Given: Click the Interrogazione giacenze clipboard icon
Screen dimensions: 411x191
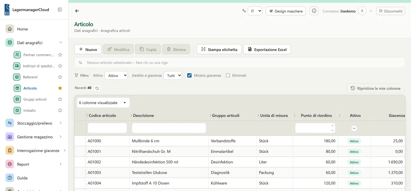Looking at the screenshot, I should coord(10,150).
